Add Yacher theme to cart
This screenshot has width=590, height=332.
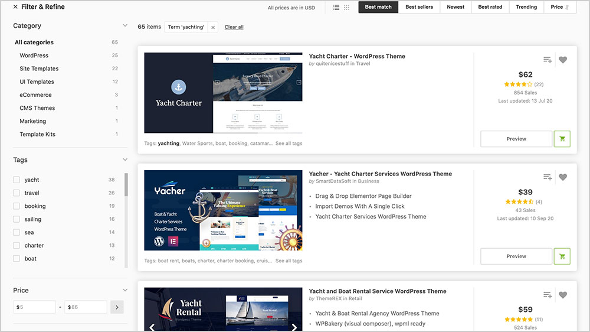pyautogui.click(x=562, y=256)
